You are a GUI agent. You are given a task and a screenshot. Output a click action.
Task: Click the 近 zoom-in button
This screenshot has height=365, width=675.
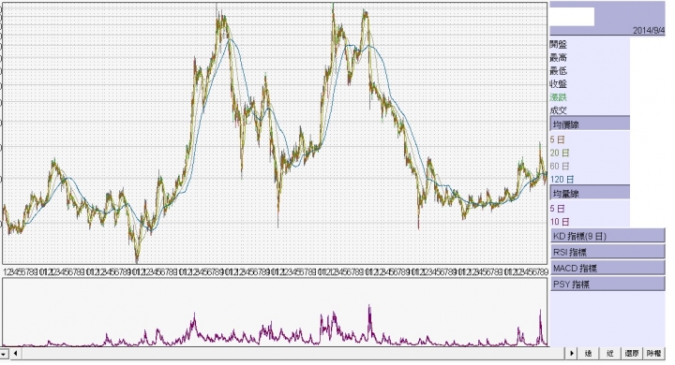[x=609, y=354]
